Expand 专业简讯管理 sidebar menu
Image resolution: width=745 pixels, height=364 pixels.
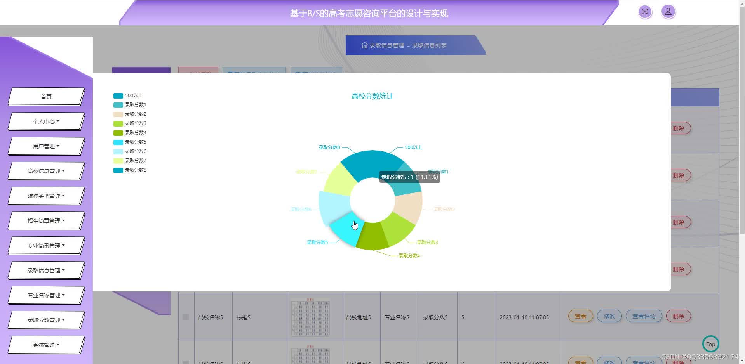(x=46, y=246)
